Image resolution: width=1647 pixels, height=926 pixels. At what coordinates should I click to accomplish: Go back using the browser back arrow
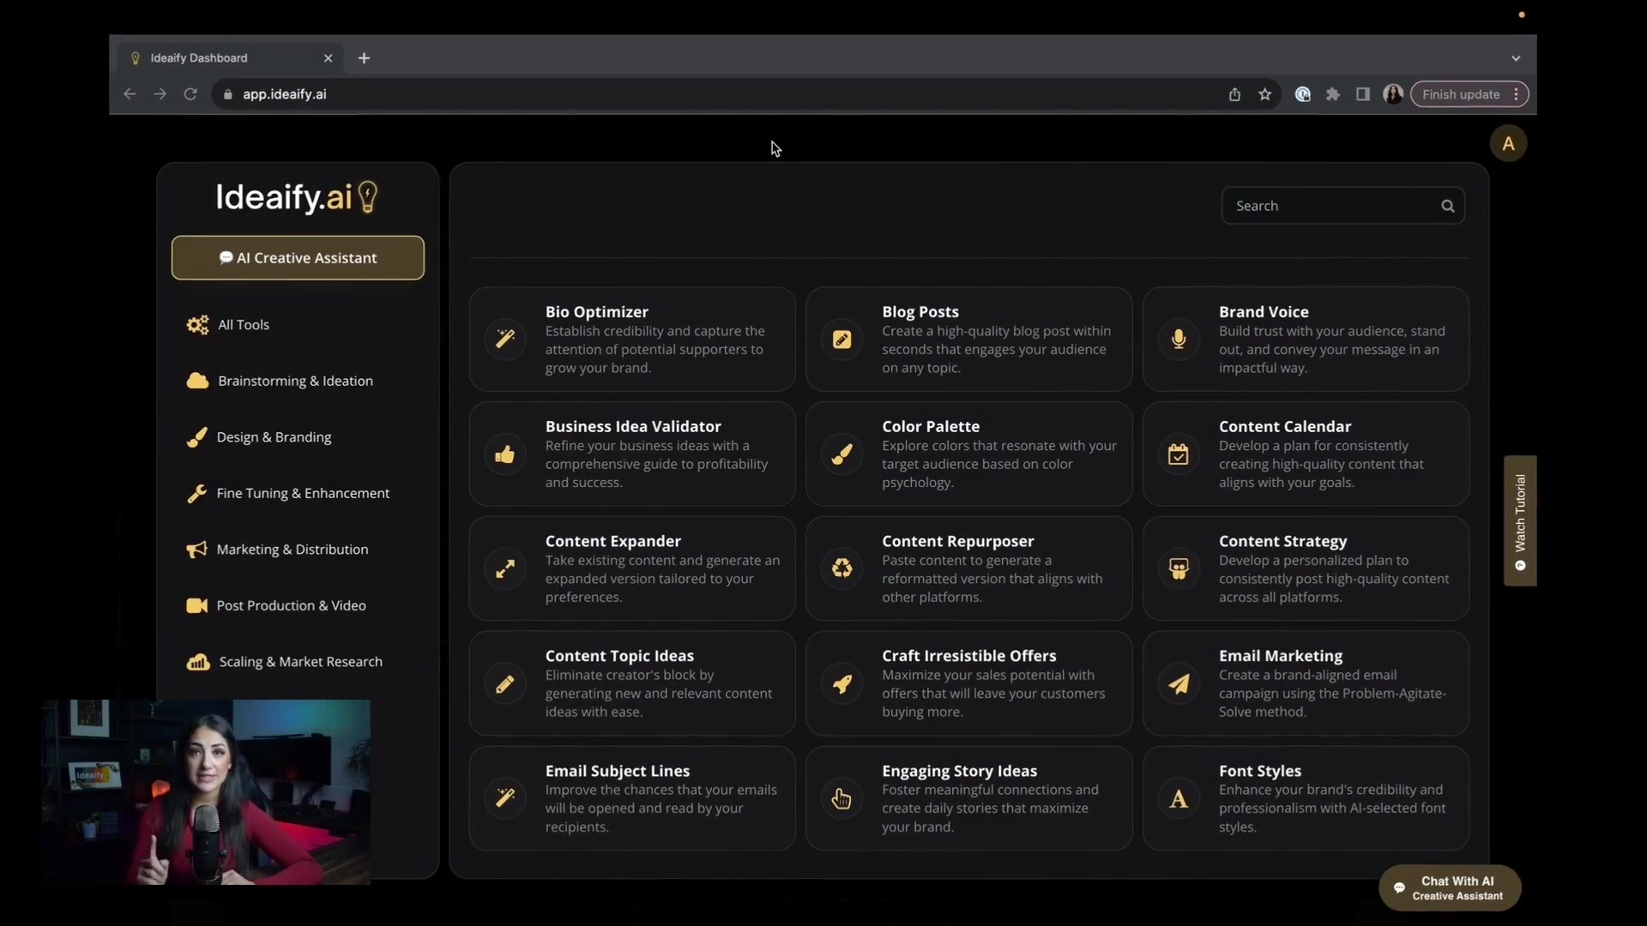tap(130, 94)
